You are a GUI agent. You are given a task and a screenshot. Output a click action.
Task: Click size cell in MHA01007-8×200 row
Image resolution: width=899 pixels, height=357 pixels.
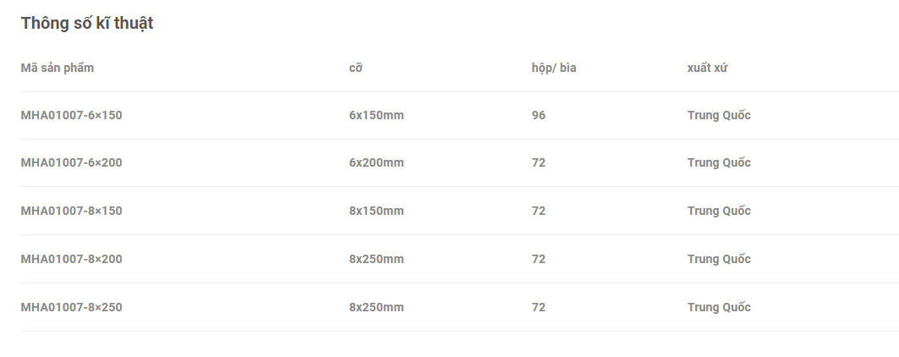376,260
